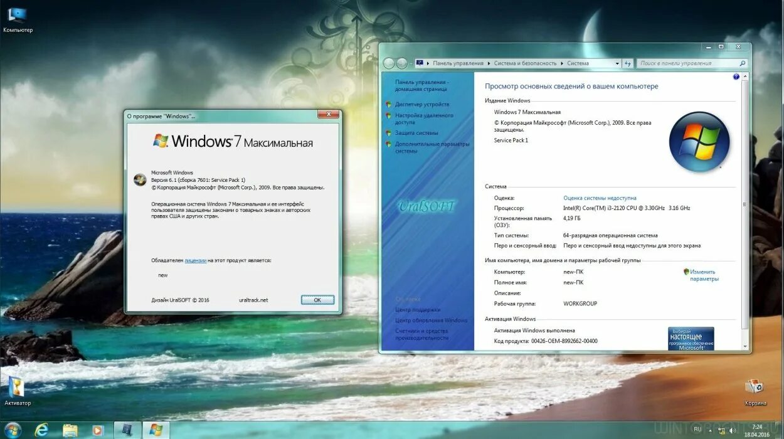
Task: Open Счетчики и средства производительности link
Action: pyautogui.click(x=421, y=334)
